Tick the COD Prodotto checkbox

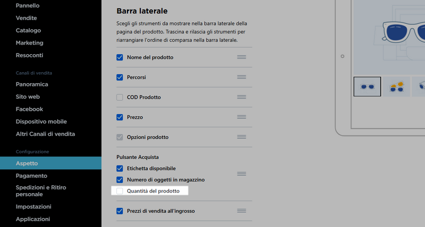pos(120,97)
